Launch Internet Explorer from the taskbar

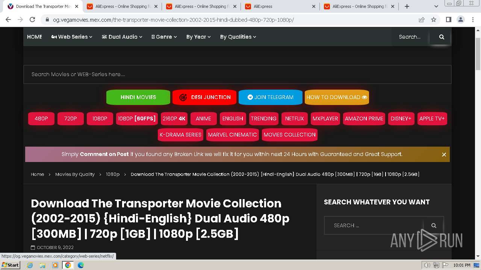point(30,265)
